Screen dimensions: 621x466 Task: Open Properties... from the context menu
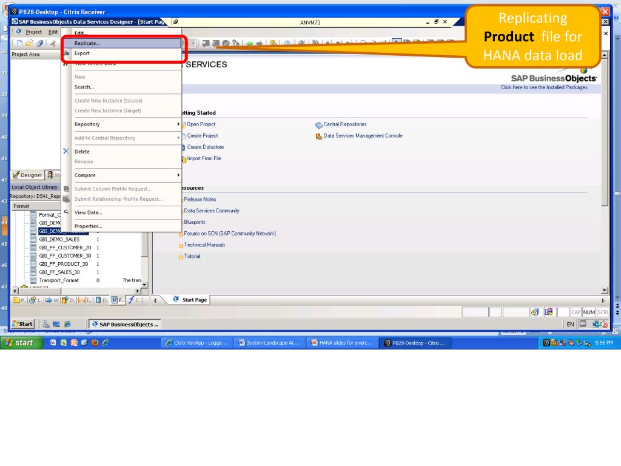[122, 226]
